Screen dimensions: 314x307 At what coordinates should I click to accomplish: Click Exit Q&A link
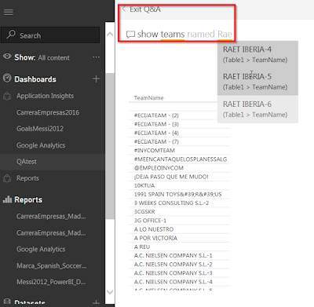pyautogui.click(x=145, y=9)
